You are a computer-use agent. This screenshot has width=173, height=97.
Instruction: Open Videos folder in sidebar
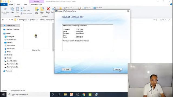[8, 58]
